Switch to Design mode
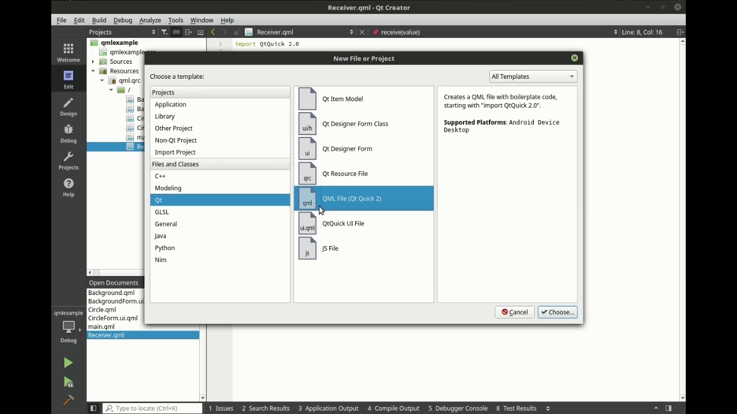737x414 pixels. [69, 106]
